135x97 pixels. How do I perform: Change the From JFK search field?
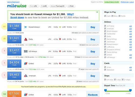point(33,6)
